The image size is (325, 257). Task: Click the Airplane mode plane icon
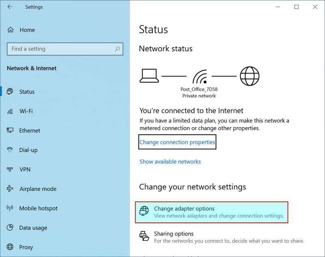10,189
